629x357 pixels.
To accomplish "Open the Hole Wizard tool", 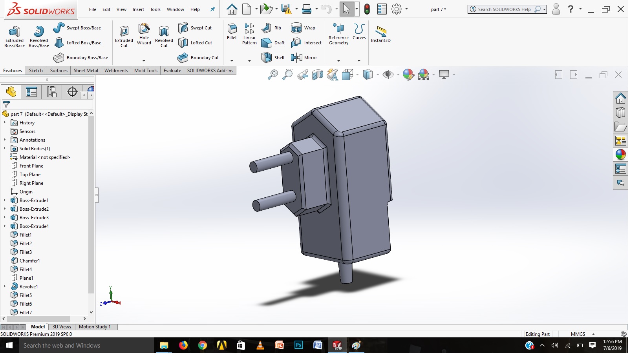I will [144, 34].
